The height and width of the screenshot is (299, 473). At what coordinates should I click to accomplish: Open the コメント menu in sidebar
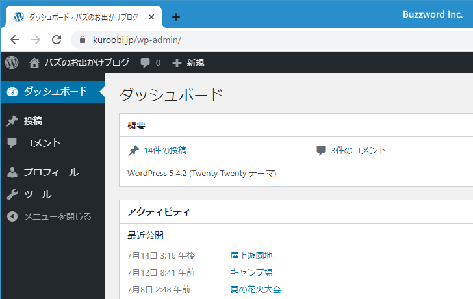coord(42,143)
